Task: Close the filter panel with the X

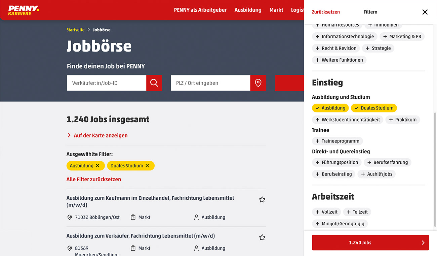Action: pos(425,12)
